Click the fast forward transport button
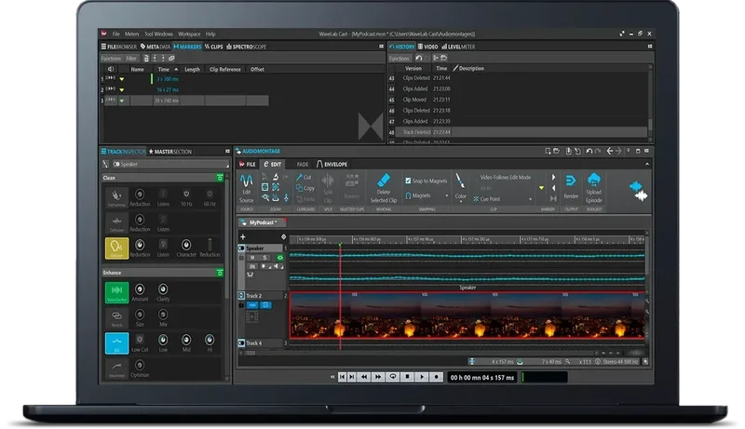745x429 pixels. [378, 377]
